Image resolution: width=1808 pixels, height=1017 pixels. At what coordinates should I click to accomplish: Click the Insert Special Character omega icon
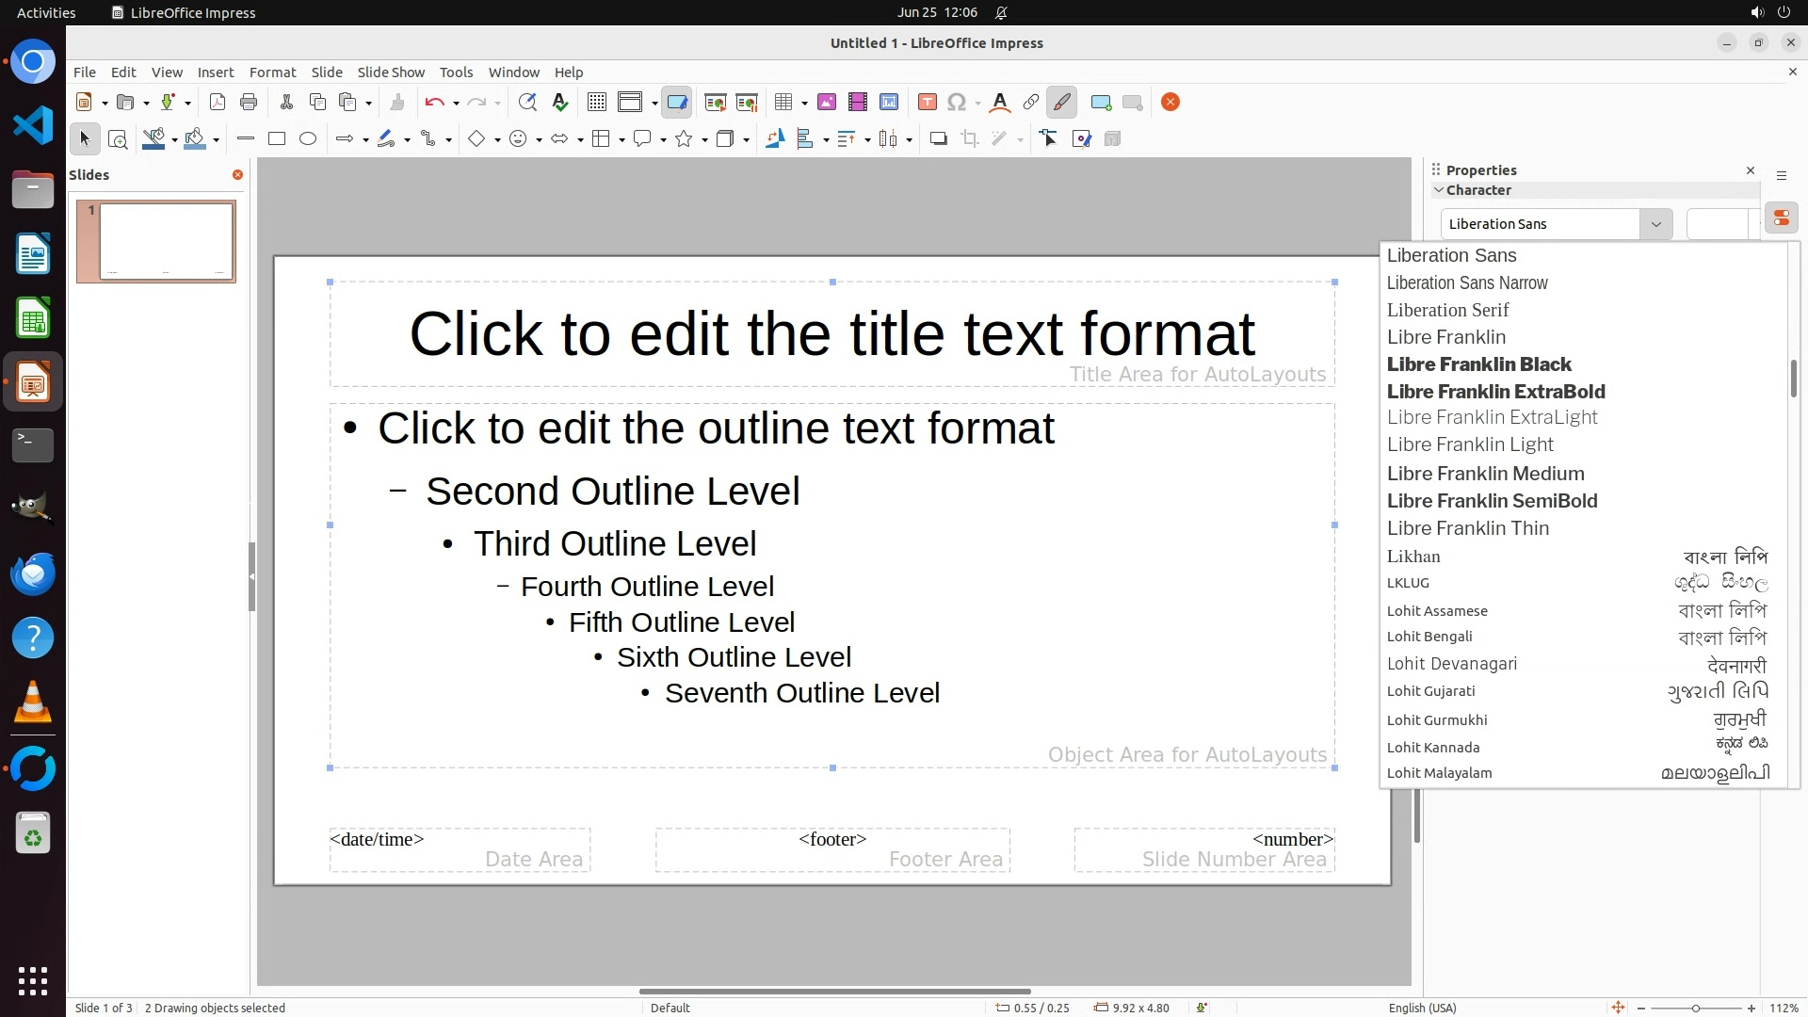(x=956, y=103)
